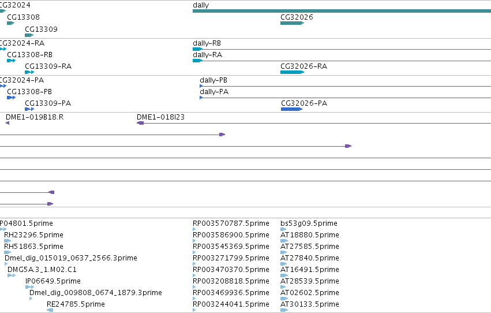Click the RH23296.5prime EST label
491x313 pixels.
(33, 235)
